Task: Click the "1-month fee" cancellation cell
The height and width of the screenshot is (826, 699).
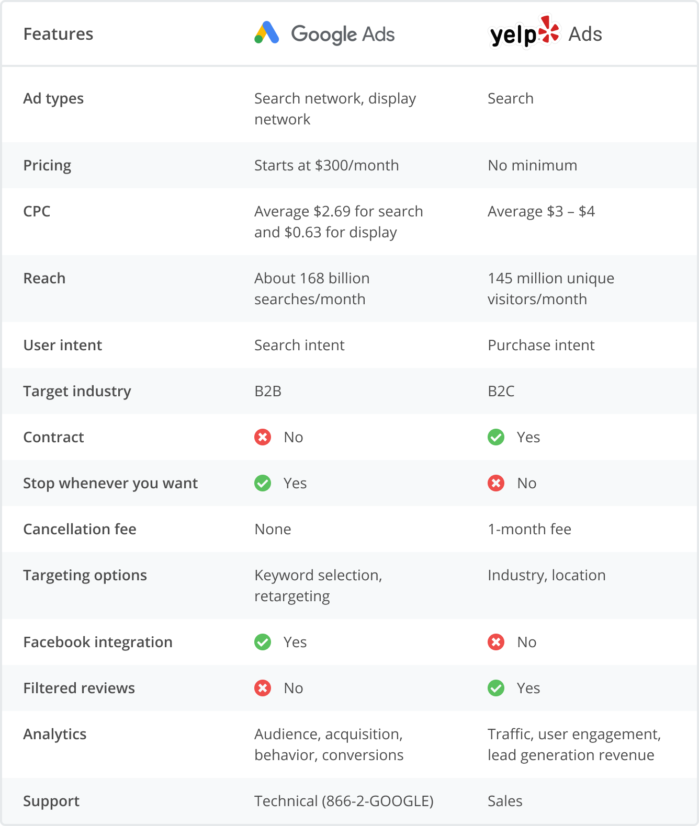Action: click(529, 529)
